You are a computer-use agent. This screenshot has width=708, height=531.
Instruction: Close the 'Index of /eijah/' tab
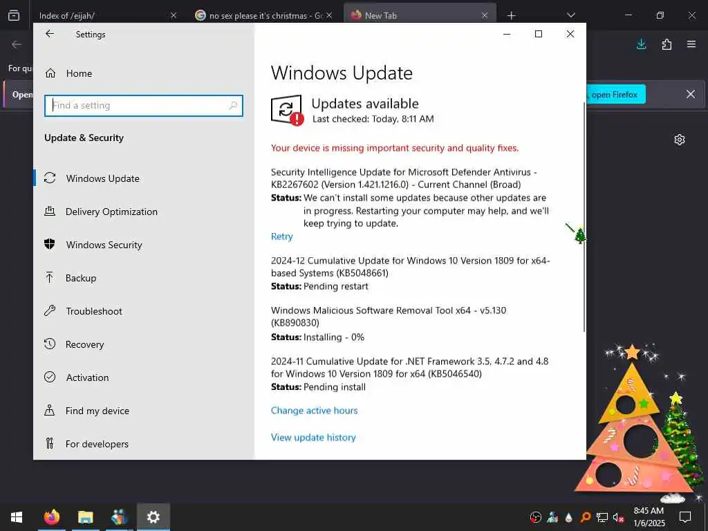click(174, 15)
